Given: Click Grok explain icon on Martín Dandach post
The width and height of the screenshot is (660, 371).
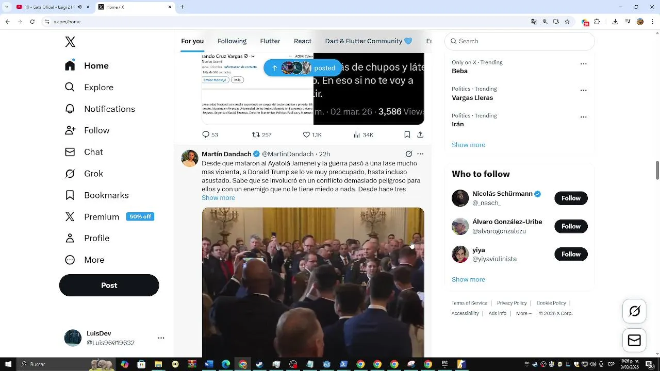Looking at the screenshot, I should tap(409, 154).
